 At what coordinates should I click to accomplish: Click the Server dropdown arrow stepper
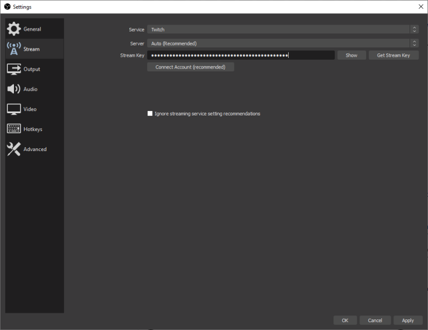[x=414, y=43]
